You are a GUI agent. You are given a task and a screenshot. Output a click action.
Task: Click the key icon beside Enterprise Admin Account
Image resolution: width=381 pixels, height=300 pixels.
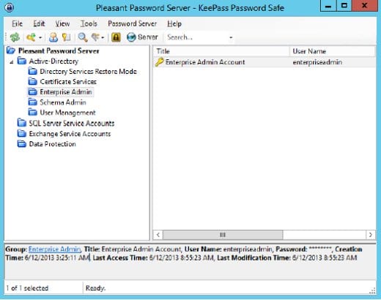click(159, 62)
